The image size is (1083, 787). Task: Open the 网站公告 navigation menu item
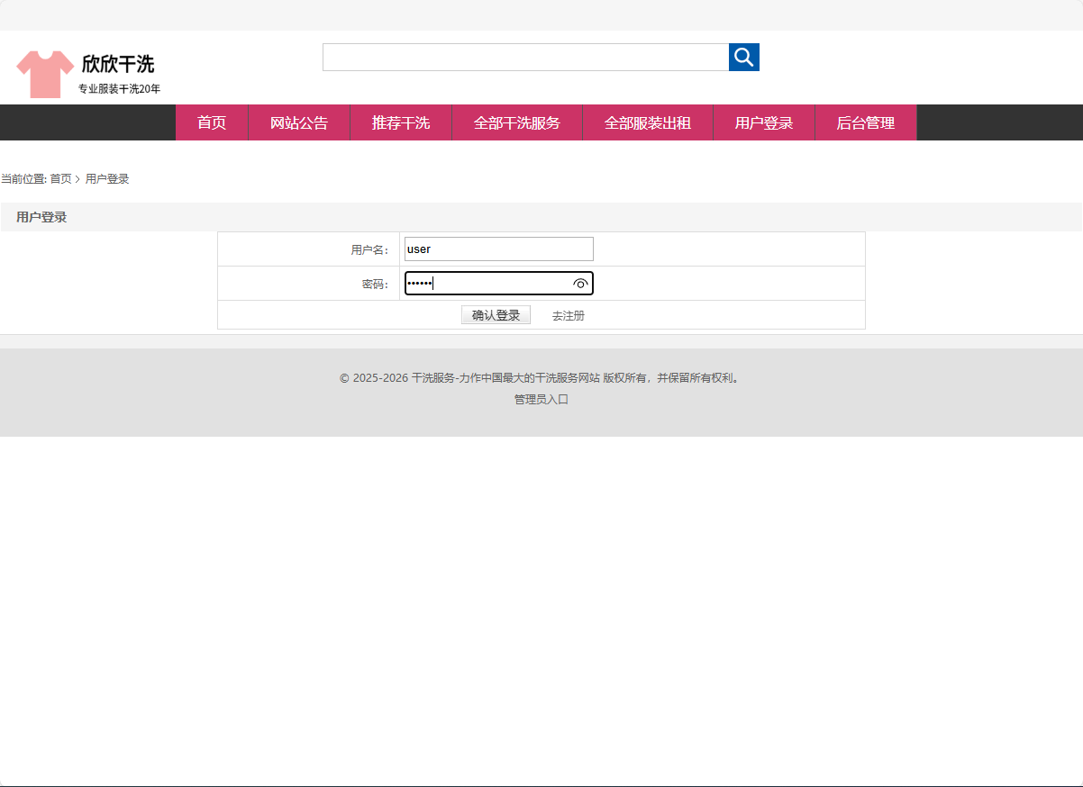click(298, 122)
